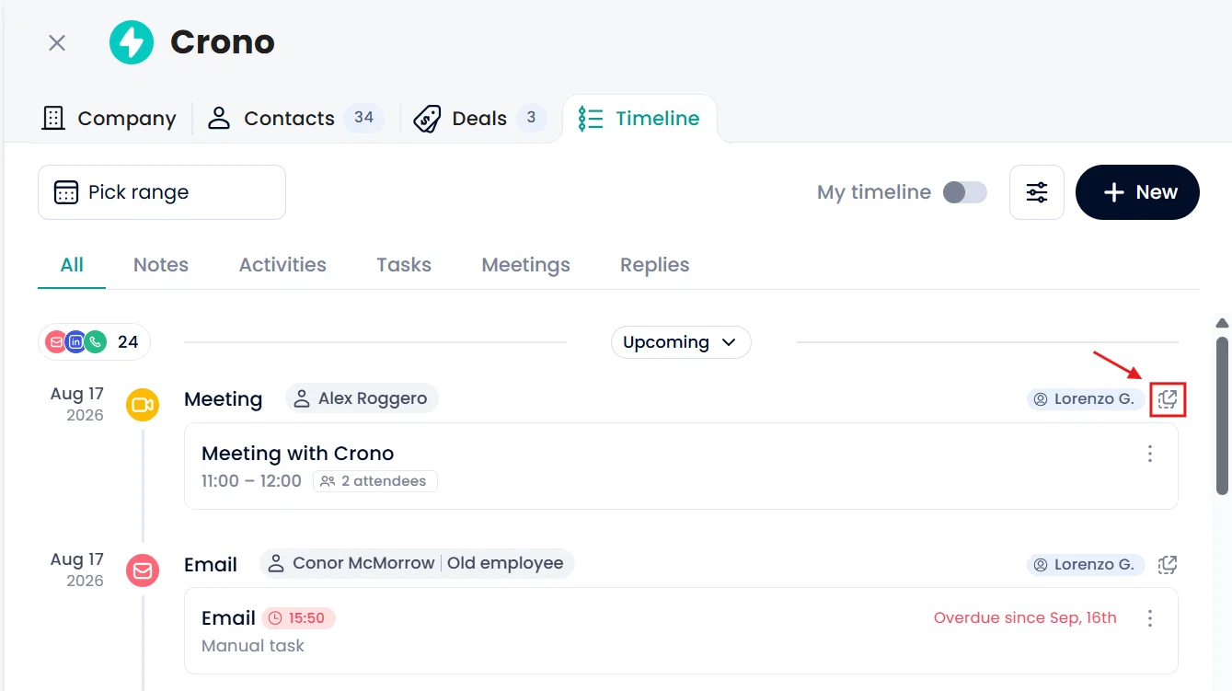Toggle the My timeline switch
Screen dimensions: 1232x691
point(965,192)
